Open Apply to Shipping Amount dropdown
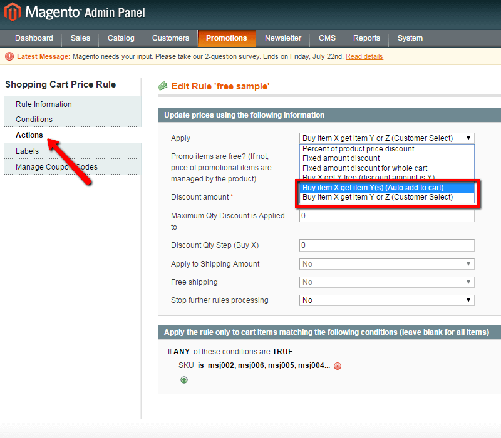Image resolution: width=501 pixels, height=438 pixels. 386,264
